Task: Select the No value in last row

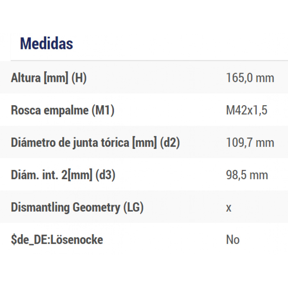Action: (x=233, y=240)
